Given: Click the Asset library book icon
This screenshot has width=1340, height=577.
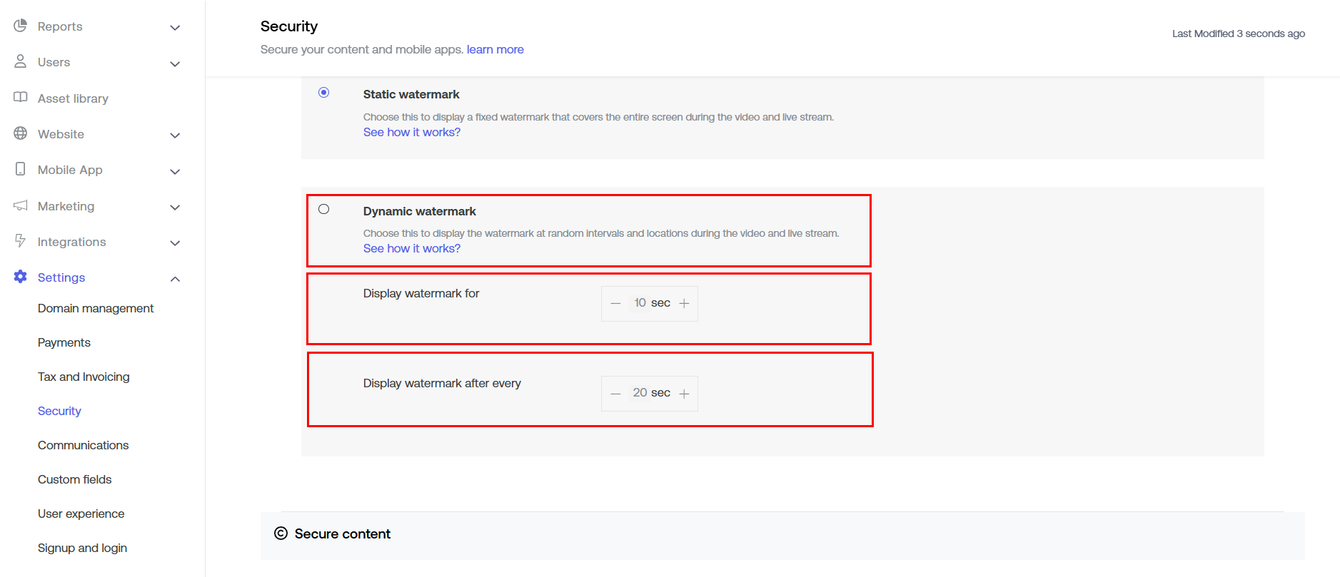Looking at the screenshot, I should click(x=21, y=98).
